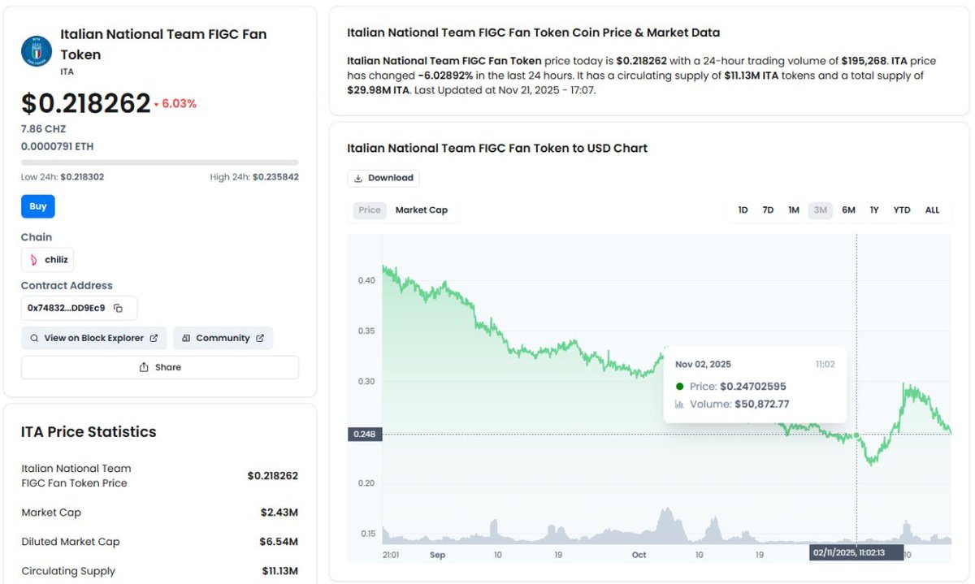The image size is (975, 584).
Task: Click the share icon in the Share button
Action: [x=144, y=367]
